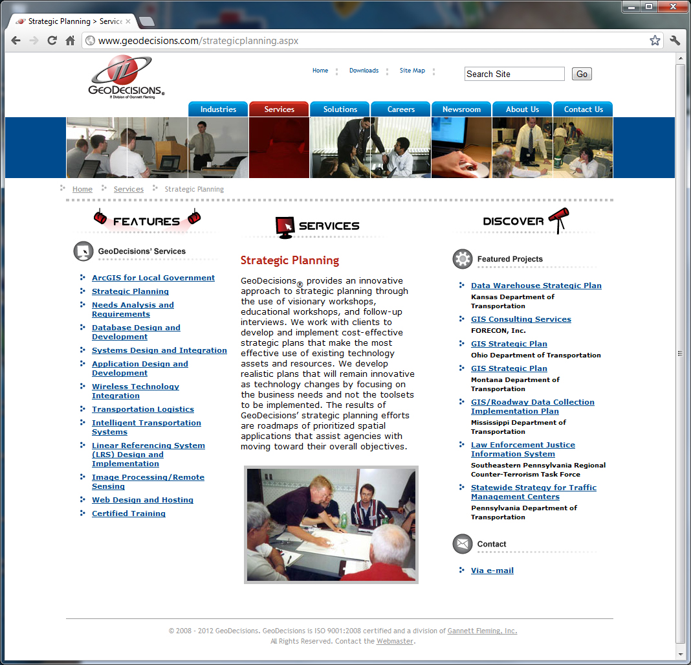This screenshot has height=665, width=691.
Task: Open GIS/Roadway Data Collection Implementation Plan
Action: pyautogui.click(x=532, y=407)
